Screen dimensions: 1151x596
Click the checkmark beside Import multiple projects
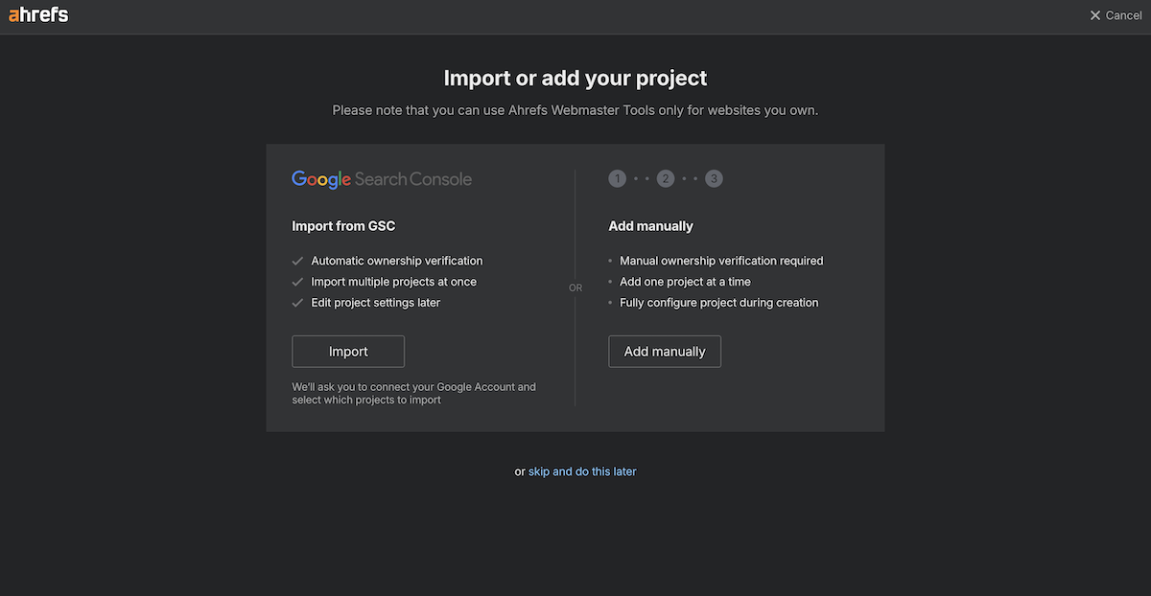297,281
